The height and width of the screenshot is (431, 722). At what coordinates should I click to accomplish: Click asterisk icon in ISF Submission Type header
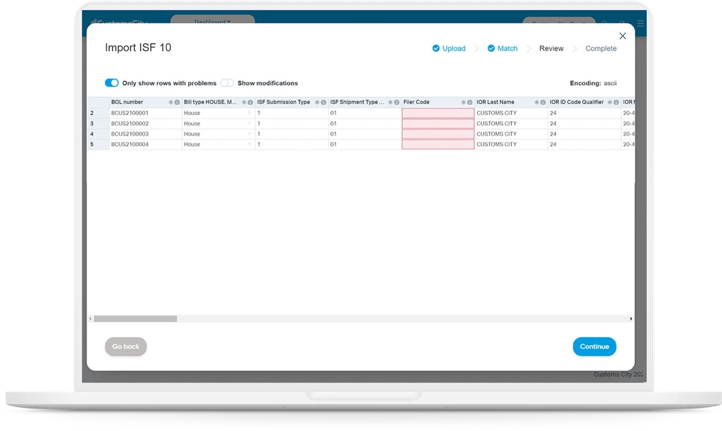tap(317, 103)
